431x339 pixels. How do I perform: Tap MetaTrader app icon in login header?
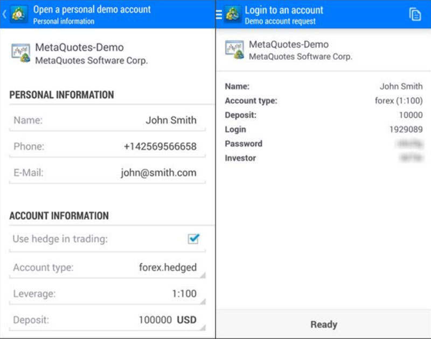click(x=233, y=14)
